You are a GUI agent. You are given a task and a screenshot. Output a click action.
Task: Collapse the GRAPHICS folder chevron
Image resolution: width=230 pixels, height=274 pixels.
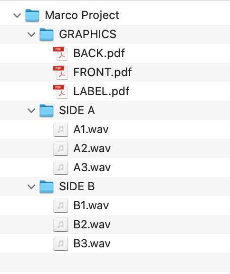(x=31, y=34)
